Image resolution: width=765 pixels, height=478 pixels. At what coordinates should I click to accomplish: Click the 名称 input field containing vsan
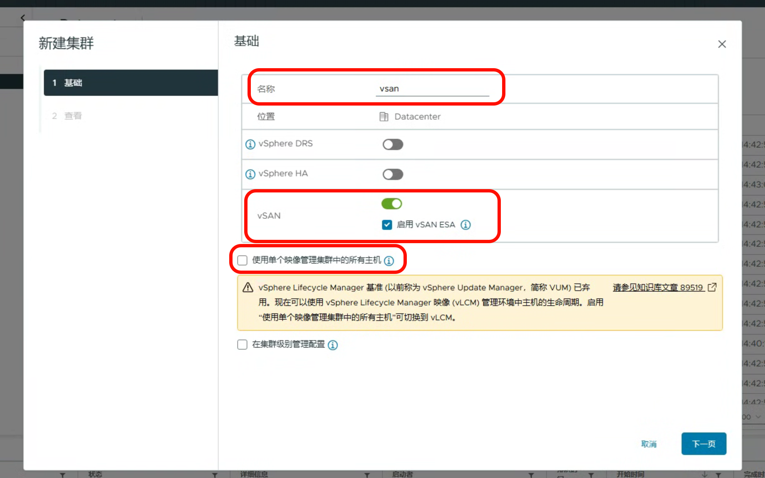432,89
